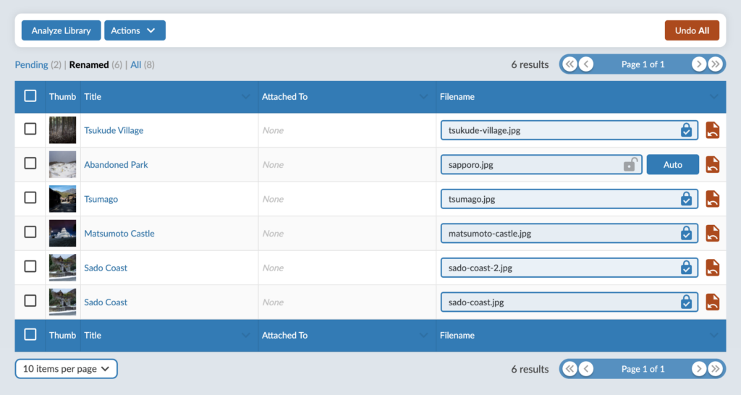Image resolution: width=741 pixels, height=395 pixels.
Task: Select all rows using the header checkbox
Action: tap(30, 96)
